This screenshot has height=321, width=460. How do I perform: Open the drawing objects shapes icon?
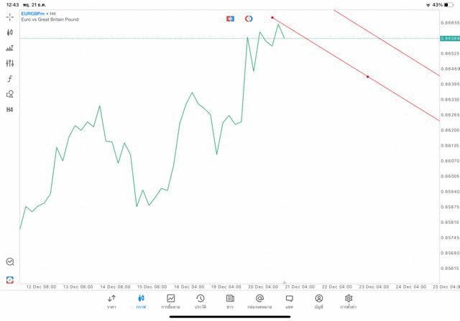[x=10, y=94]
